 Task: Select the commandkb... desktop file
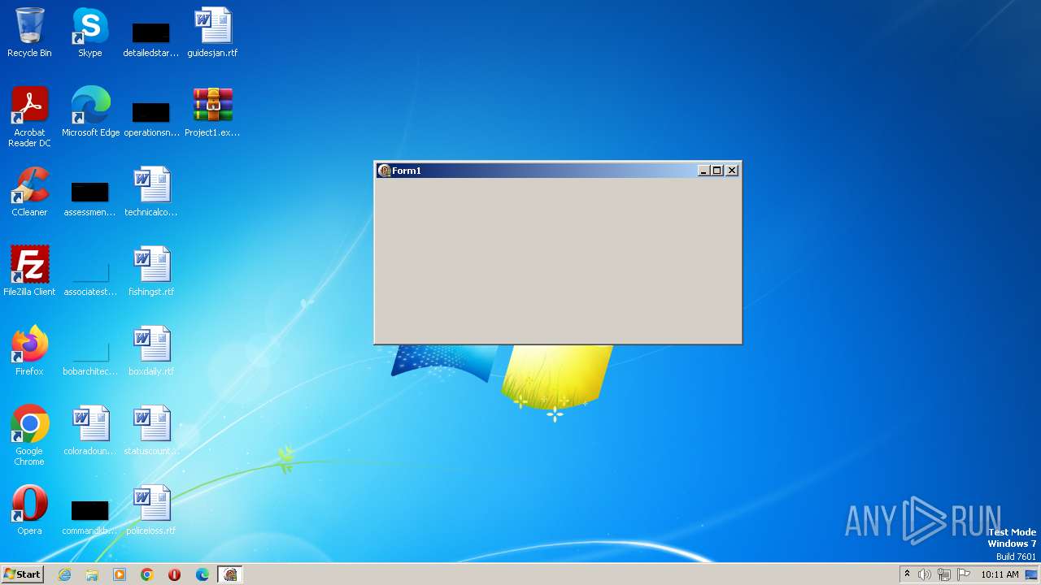[x=90, y=517]
